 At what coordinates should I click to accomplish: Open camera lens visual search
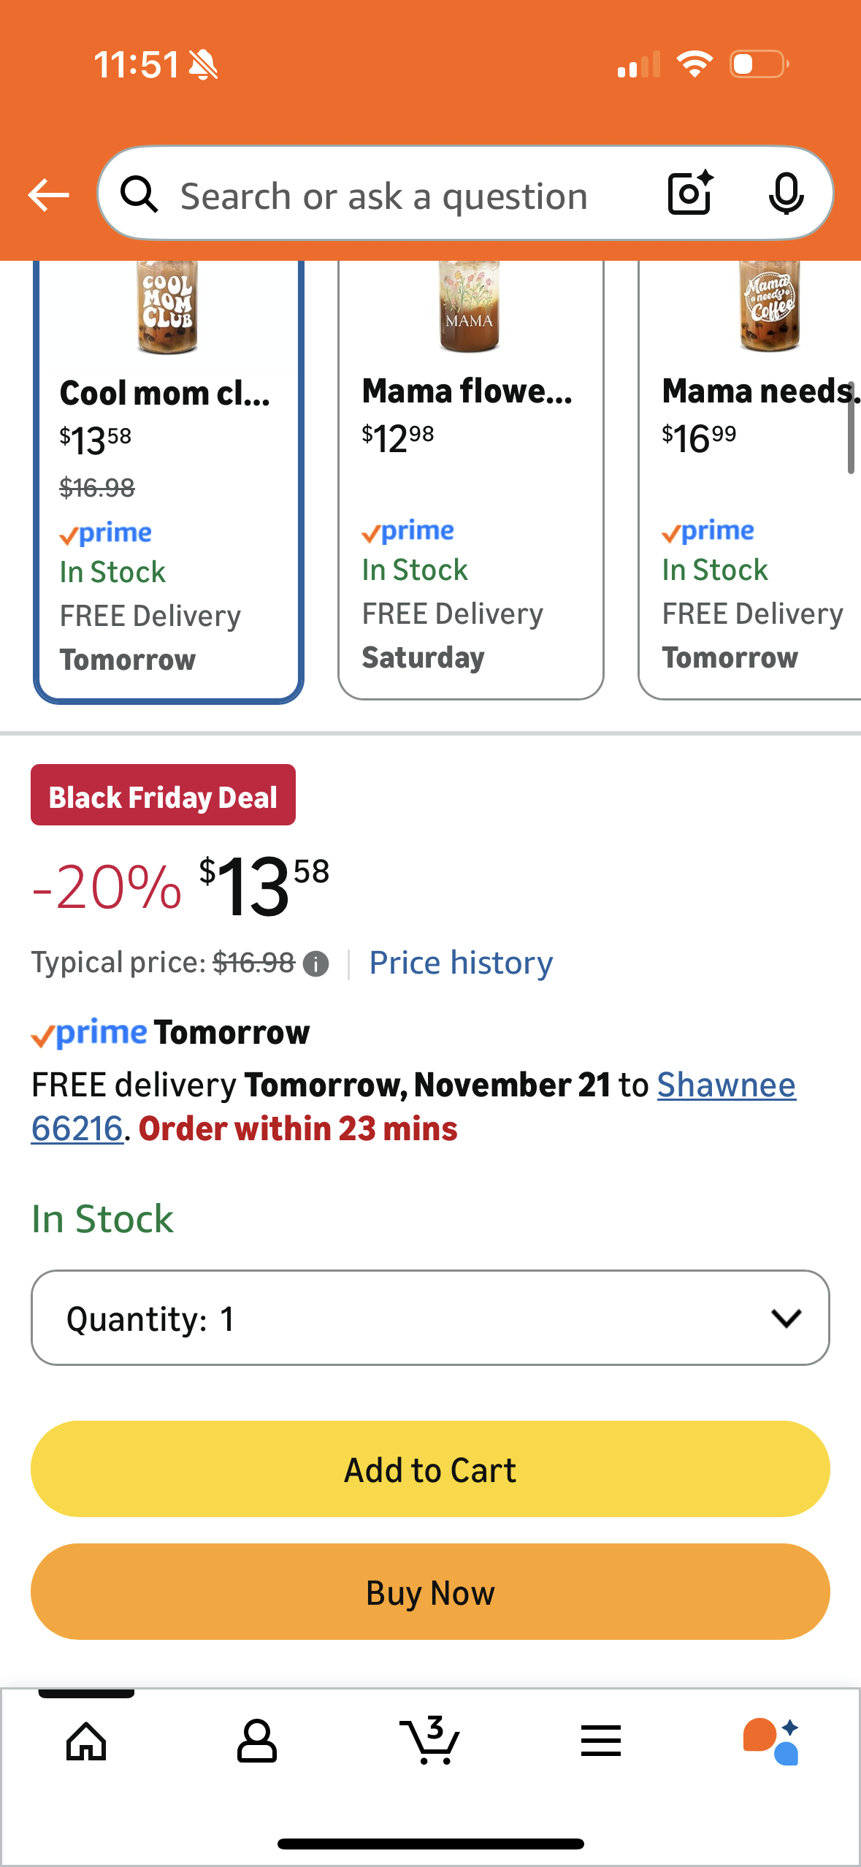click(690, 194)
